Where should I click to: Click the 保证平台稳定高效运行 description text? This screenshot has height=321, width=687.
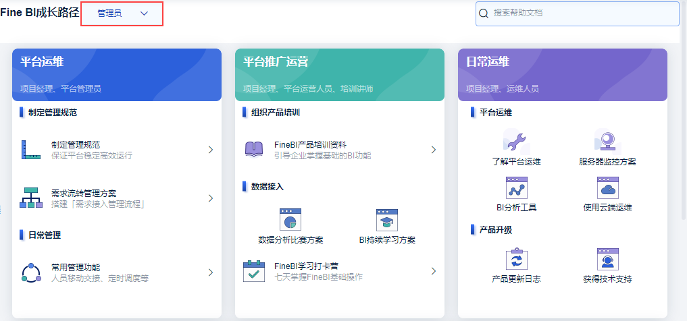92,156
